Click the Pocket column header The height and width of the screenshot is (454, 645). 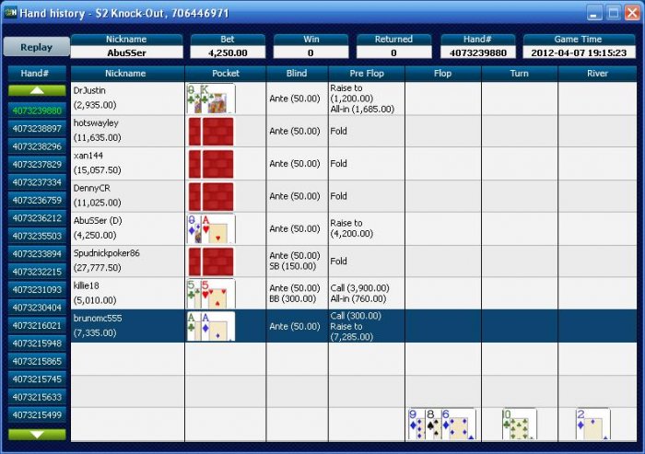[x=226, y=74]
